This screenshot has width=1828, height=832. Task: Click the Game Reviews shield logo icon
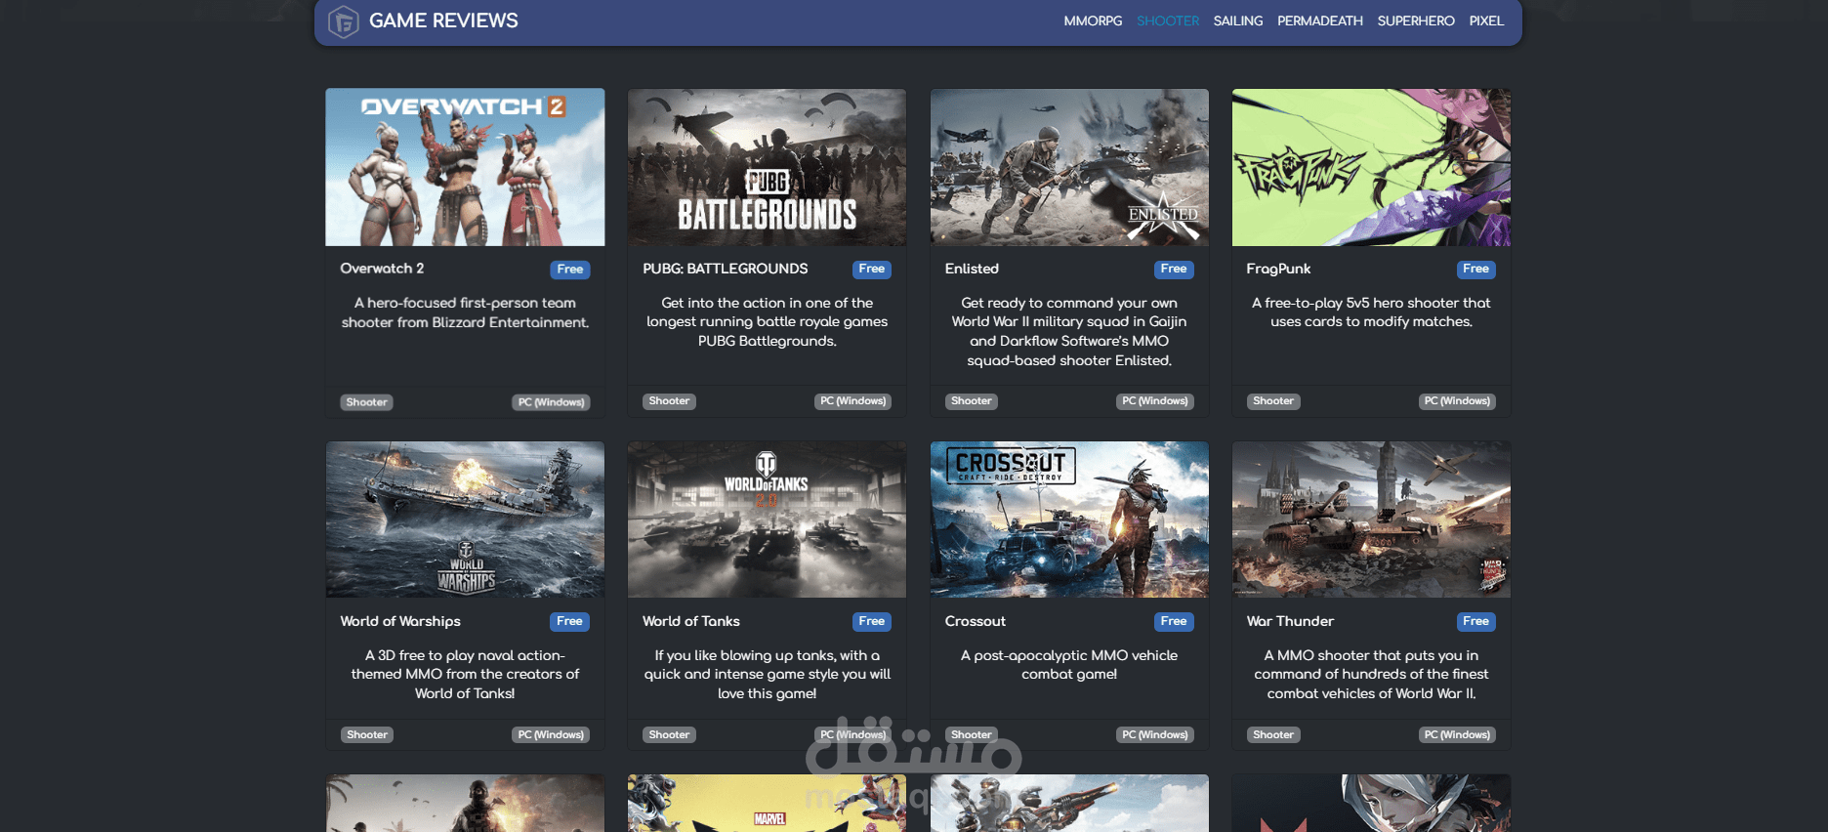point(343,21)
